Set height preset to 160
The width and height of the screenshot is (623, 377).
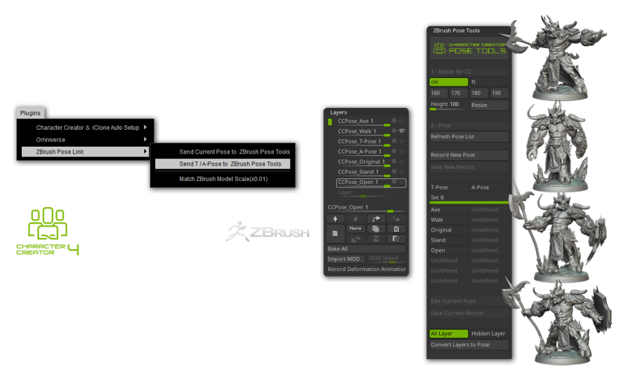(438, 93)
